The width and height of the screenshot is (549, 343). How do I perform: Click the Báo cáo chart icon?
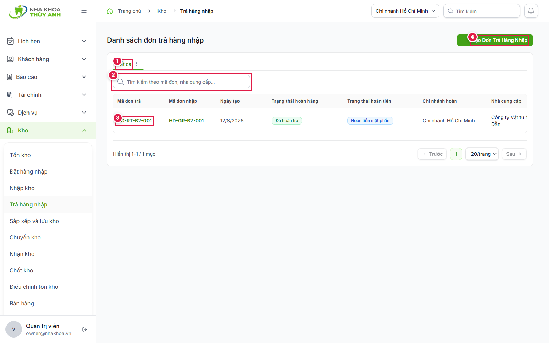tap(10, 77)
